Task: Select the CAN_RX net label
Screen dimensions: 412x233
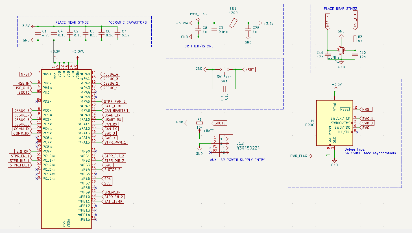Action: [x=111, y=124]
